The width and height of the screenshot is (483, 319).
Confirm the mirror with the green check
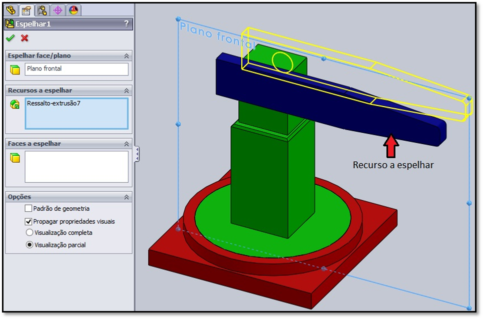9,38
